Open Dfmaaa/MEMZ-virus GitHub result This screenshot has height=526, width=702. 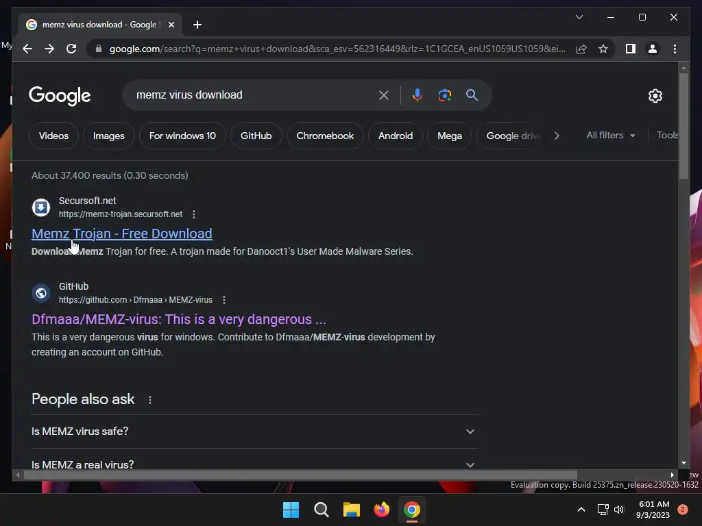click(x=179, y=319)
